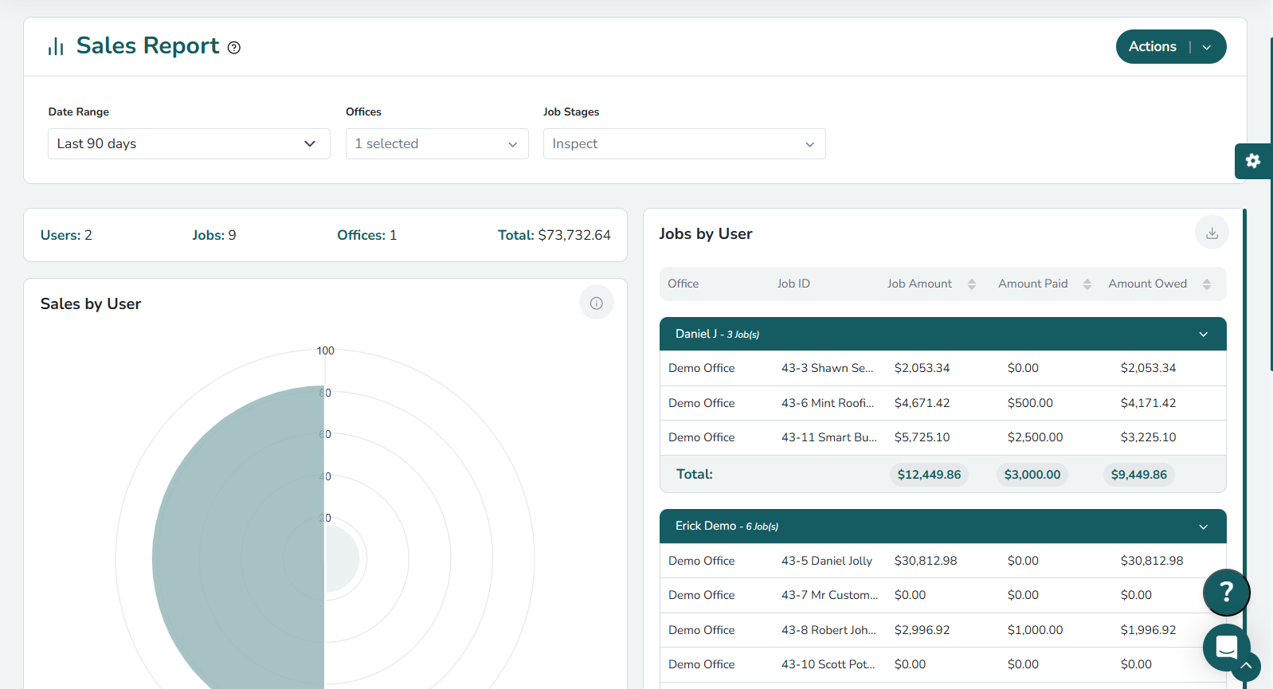This screenshot has width=1273, height=689.
Task: Click the Sales by User info icon
Action: [x=596, y=303]
